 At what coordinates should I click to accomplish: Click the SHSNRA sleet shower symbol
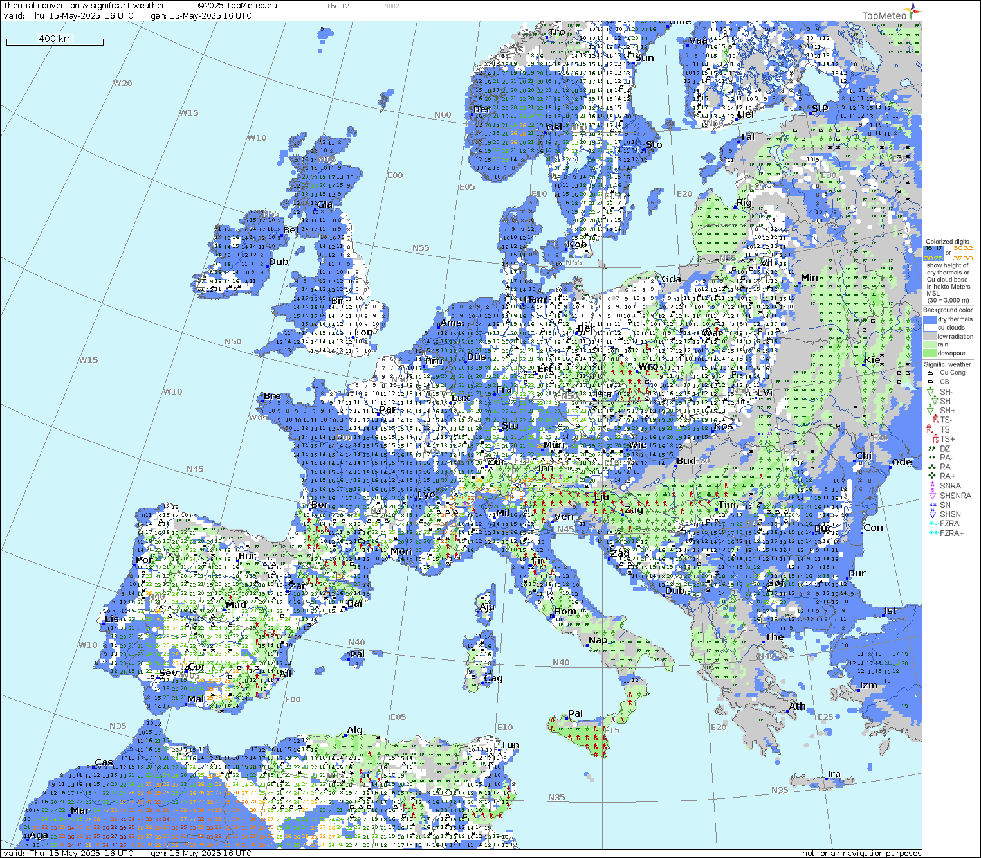pos(932,495)
